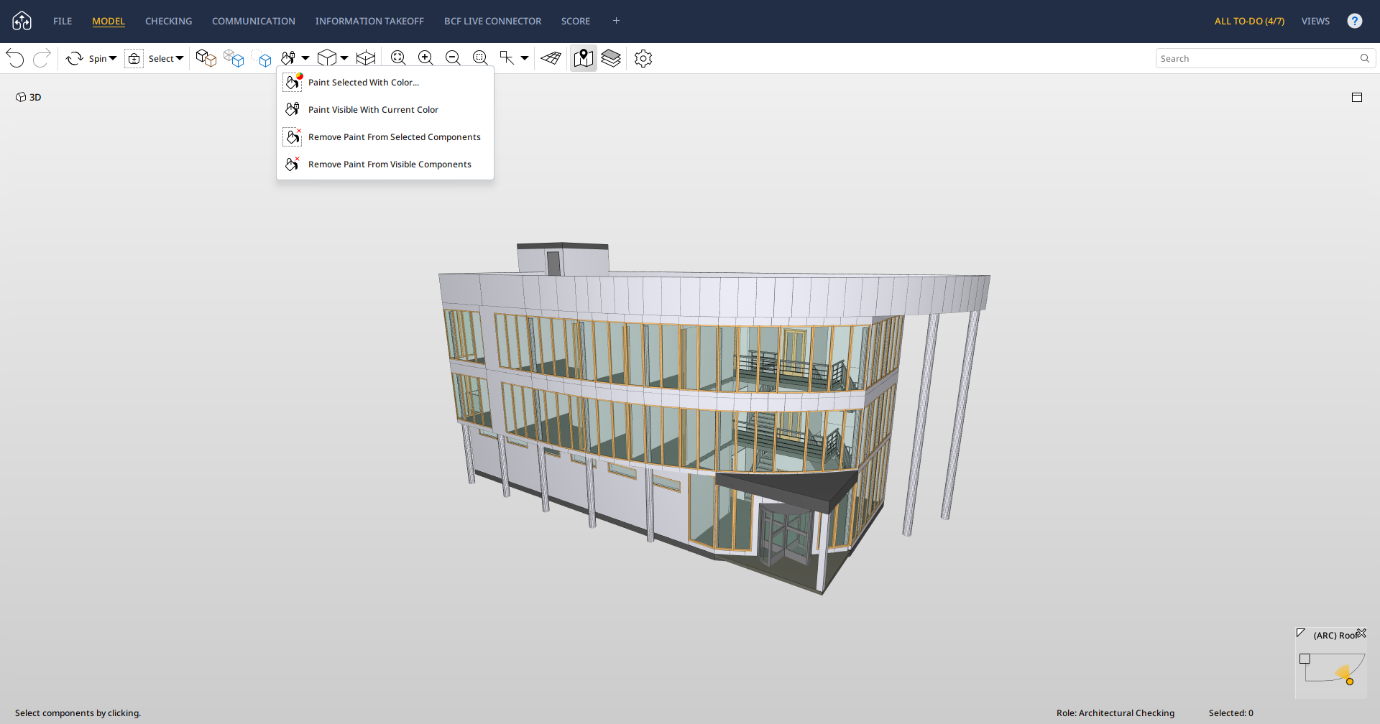Image resolution: width=1380 pixels, height=724 pixels.
Task: Toggle the stacked layers button
Action: [611, 58]
